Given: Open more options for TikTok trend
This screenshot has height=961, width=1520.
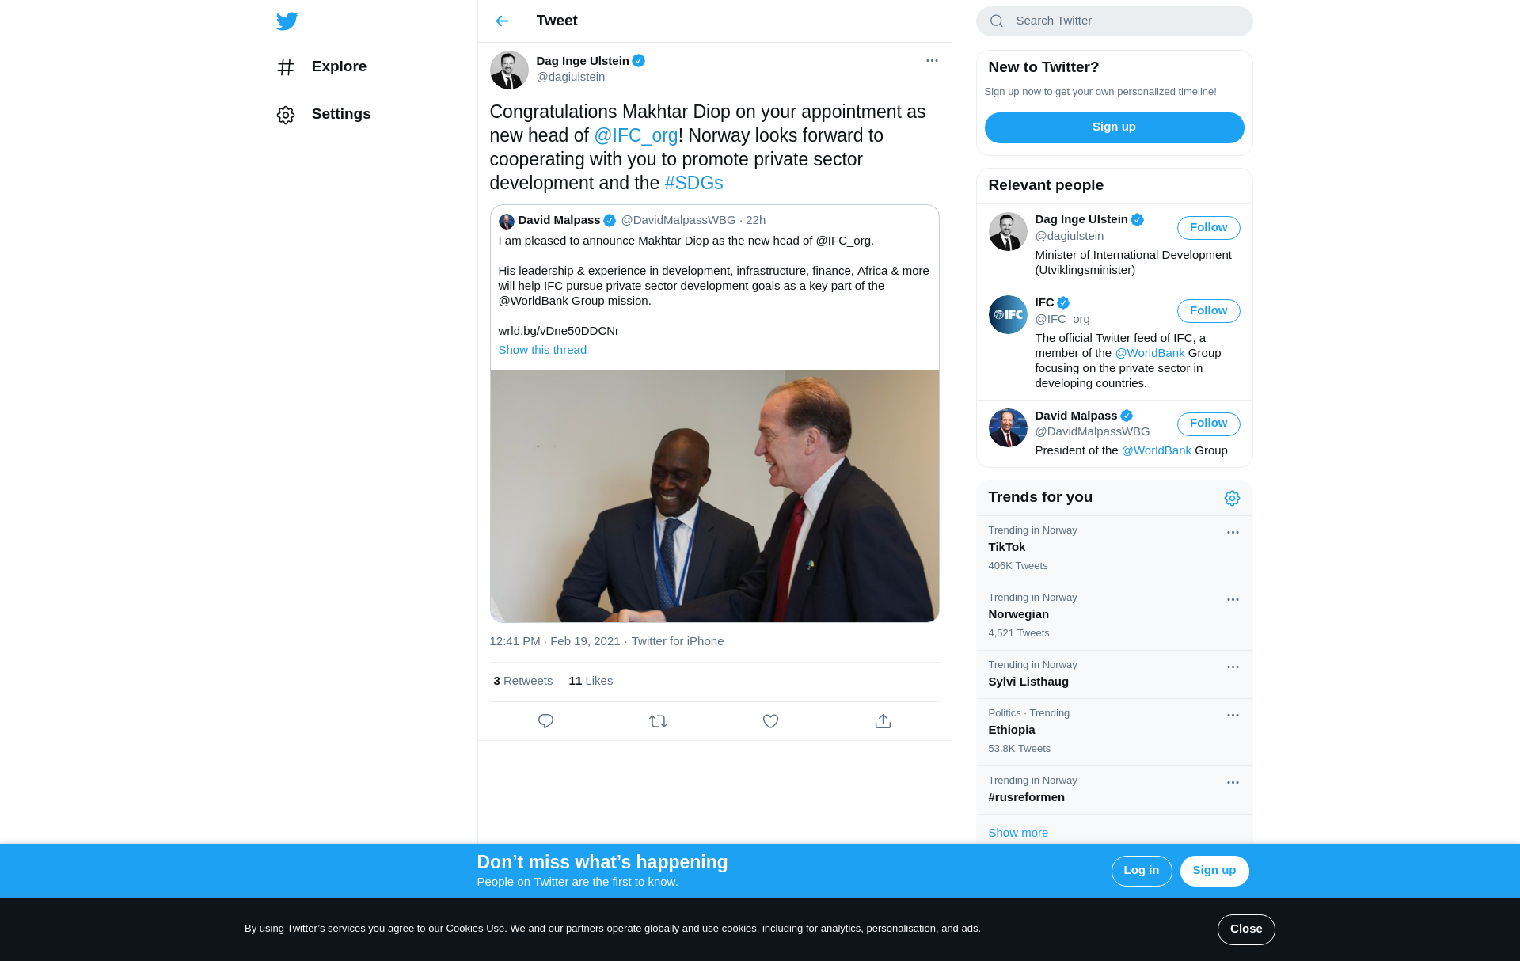Looking at the screenshot, I should [x=1233, y=533].
